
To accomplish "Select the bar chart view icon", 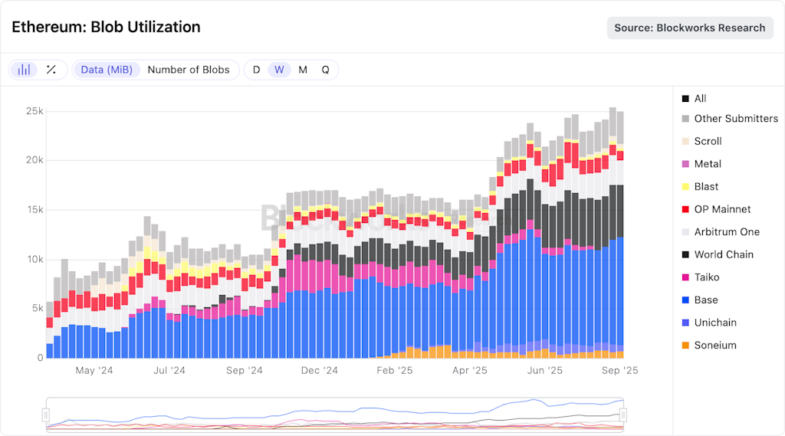I will click(x=24, y=70).
